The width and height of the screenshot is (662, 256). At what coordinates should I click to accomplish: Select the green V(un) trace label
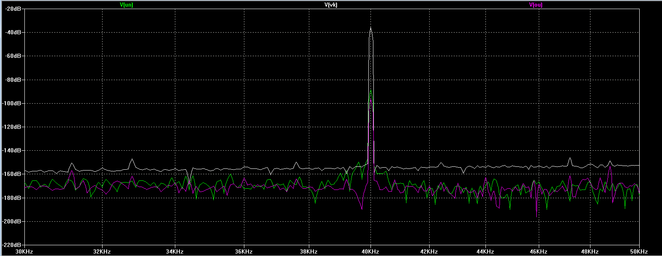[x=126, y=5]
